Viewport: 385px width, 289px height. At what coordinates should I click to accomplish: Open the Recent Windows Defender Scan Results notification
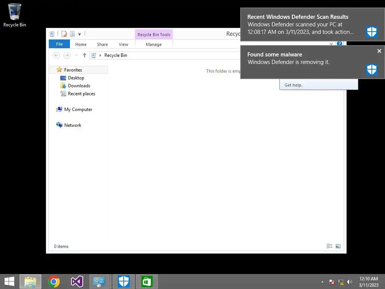312,24
